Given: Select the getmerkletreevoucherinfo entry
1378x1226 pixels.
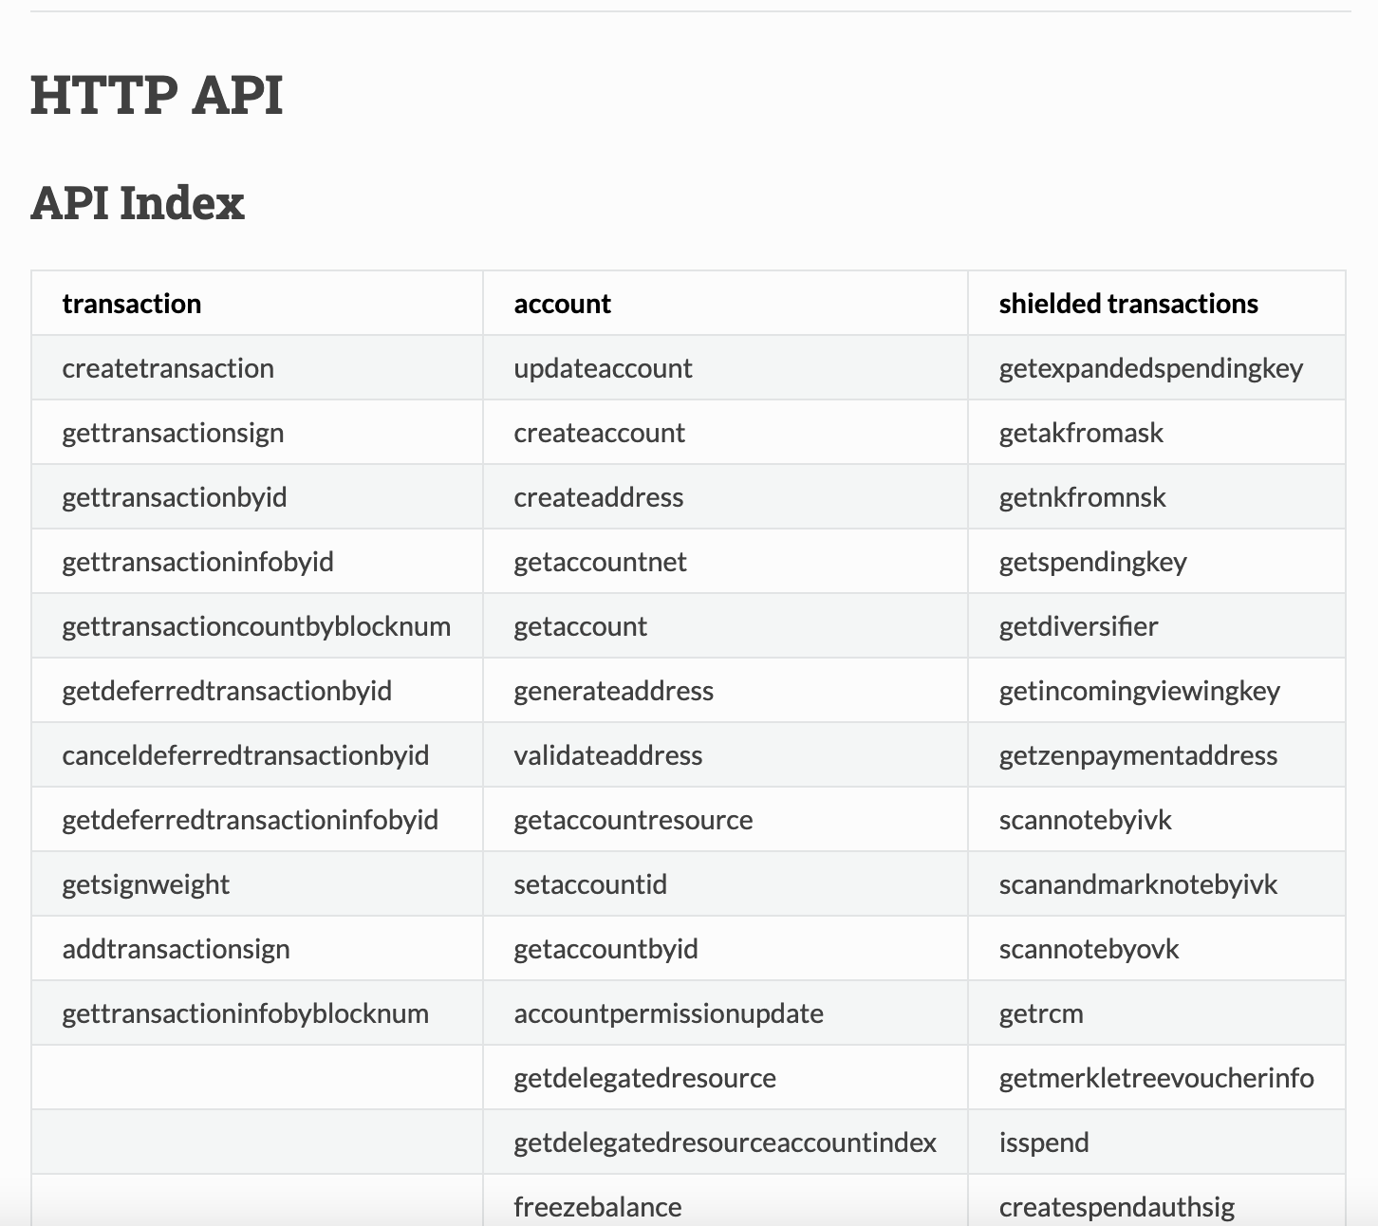Looking at the screenshot, I should (1156, 1078).
